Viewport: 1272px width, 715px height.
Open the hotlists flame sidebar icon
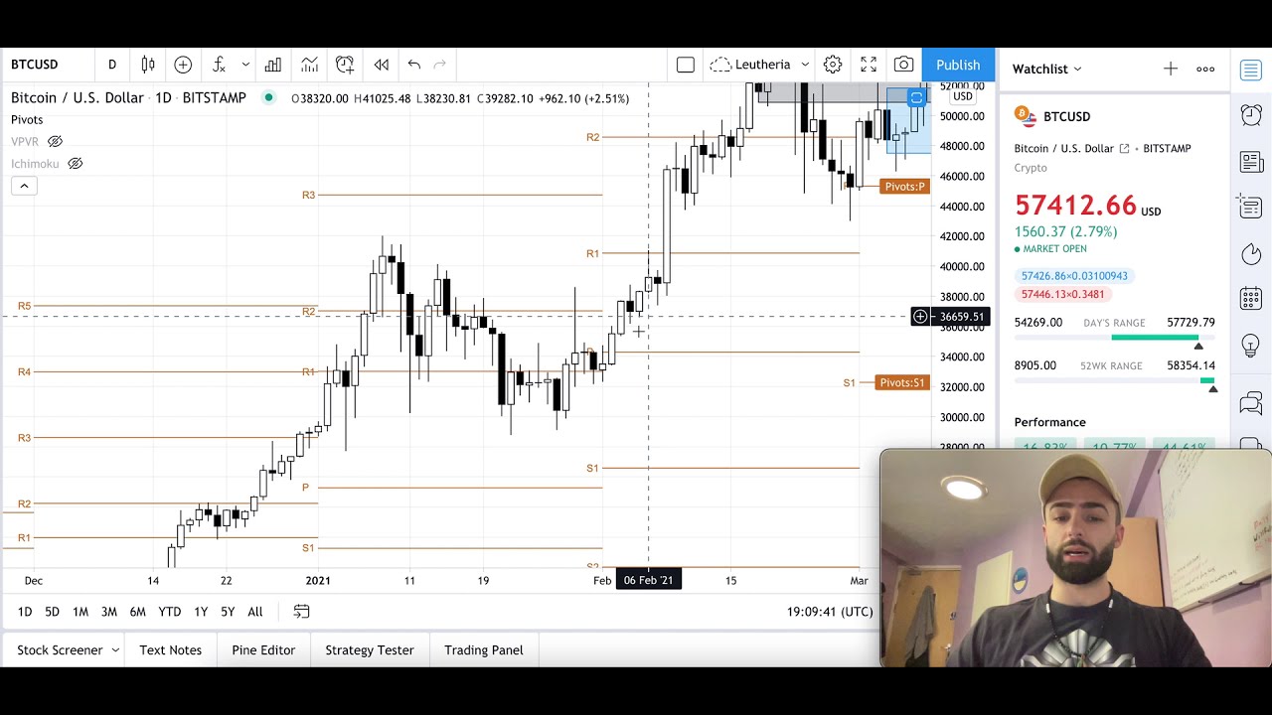click(1251, 254)
